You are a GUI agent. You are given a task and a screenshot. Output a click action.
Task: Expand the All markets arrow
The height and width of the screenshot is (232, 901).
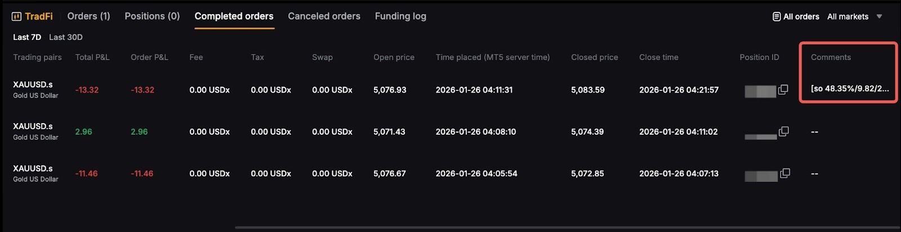coord(880,17)
